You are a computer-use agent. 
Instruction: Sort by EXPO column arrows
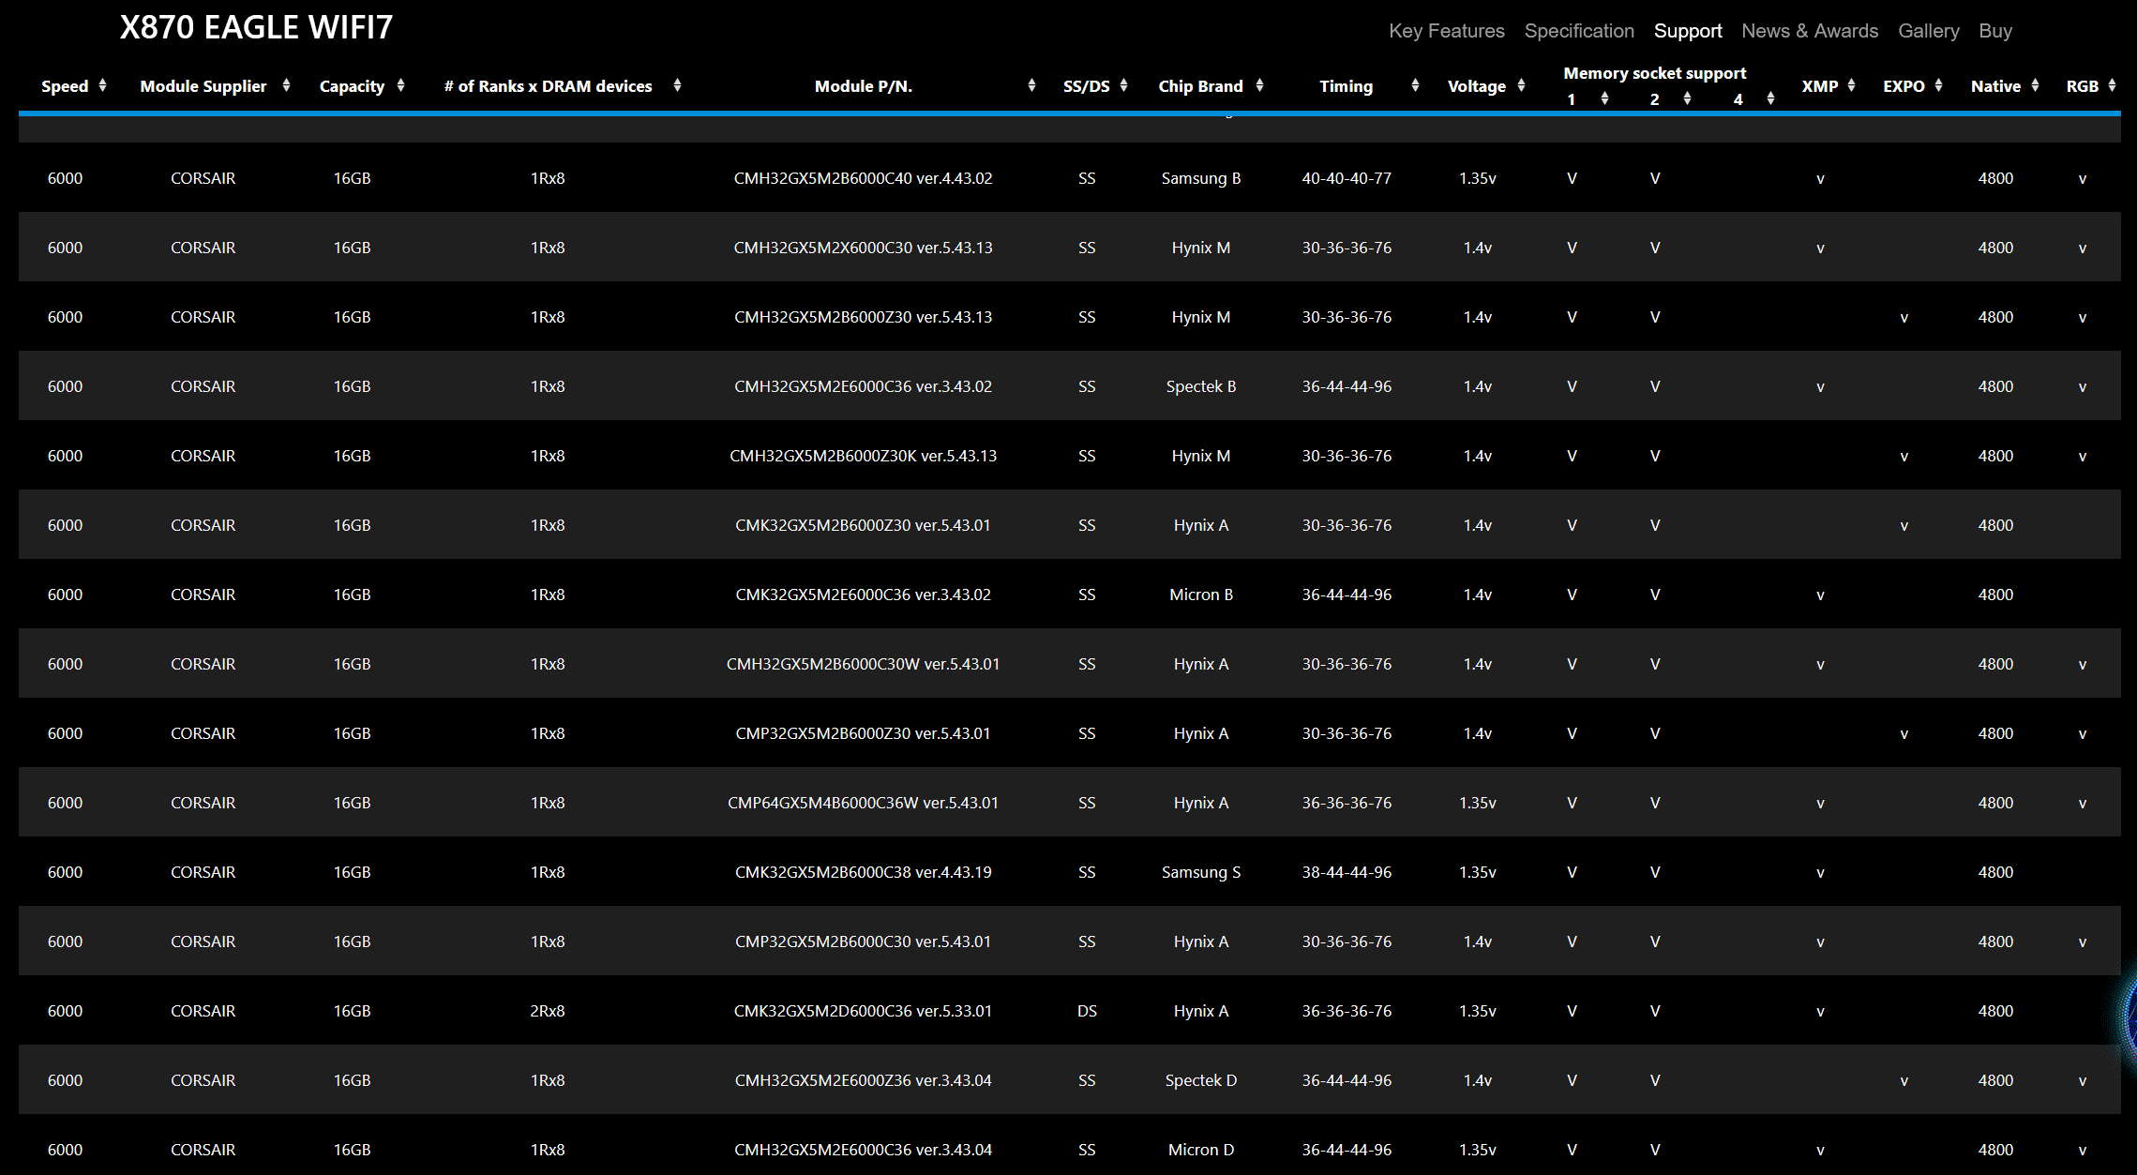(1938, 85)
